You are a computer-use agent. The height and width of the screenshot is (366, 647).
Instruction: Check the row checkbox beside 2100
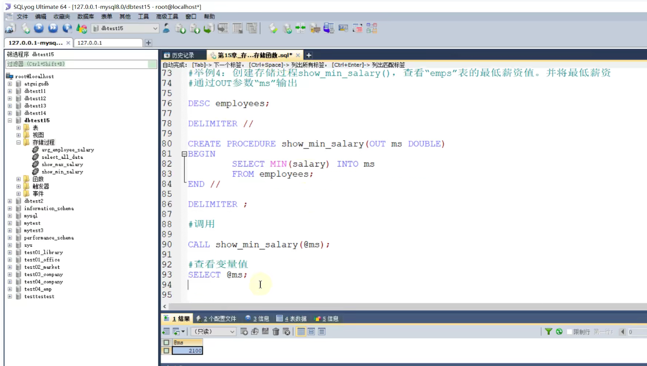[x=166, y=351]
